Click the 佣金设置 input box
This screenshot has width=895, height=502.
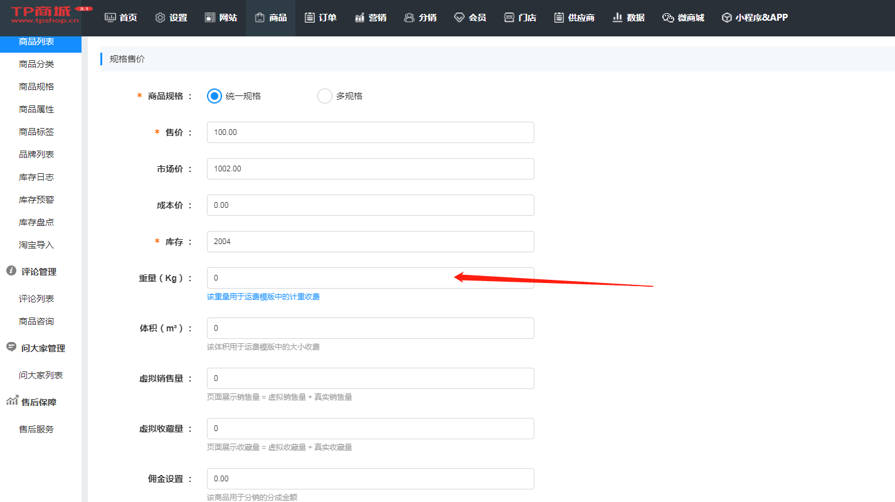coord(370,479)
